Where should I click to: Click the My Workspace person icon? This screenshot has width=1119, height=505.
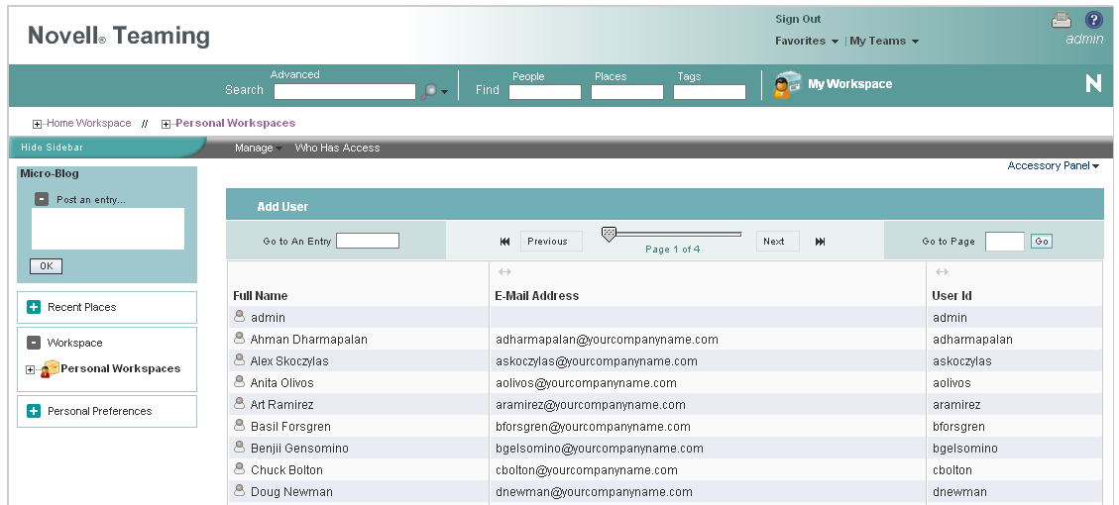tap(786, 84)
